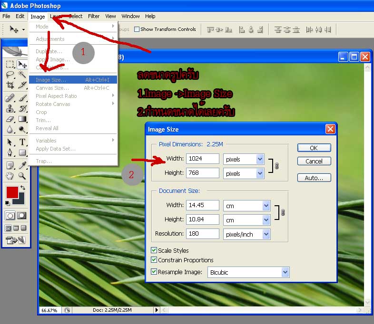Image resolution: width=374 pixels, height=324 pixels.
Task: Open the View menu
Action: click(110, 16)
